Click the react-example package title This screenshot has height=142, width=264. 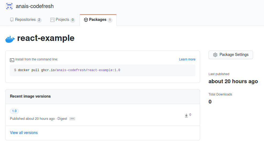[46, 38]
